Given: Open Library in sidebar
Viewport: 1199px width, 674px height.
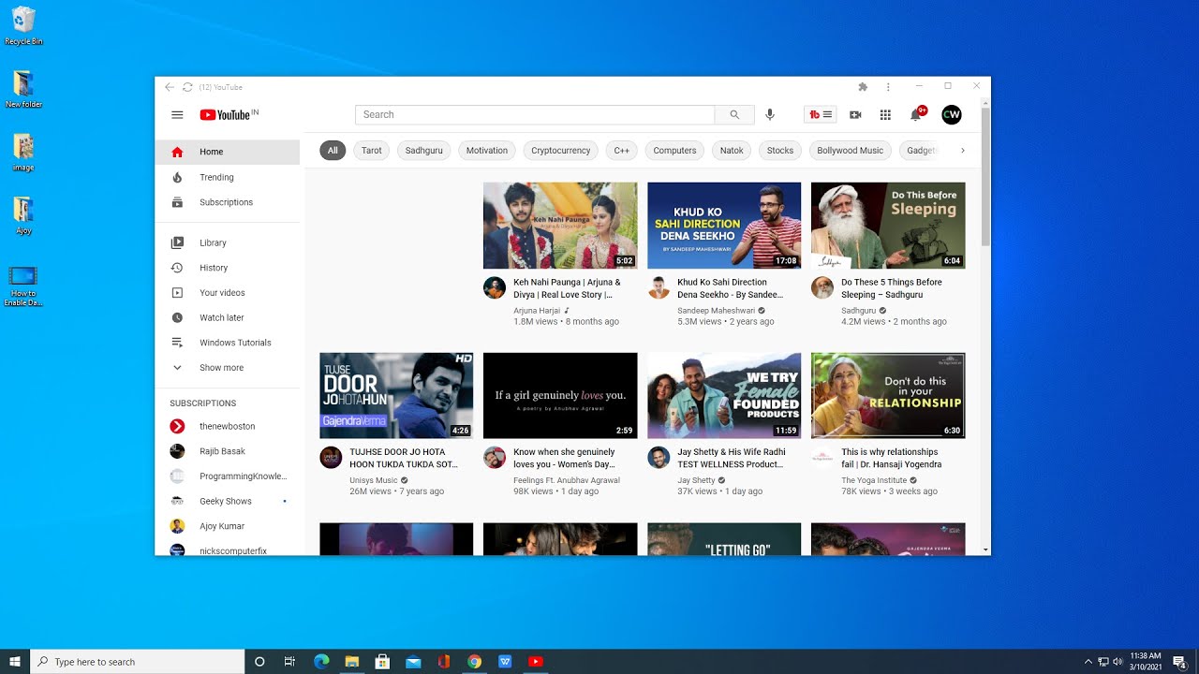Looking at the screenshot, I should point(228,242).
